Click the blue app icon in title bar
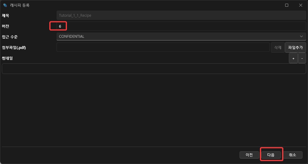The image size is (308, 164). (x=5, y=5)
